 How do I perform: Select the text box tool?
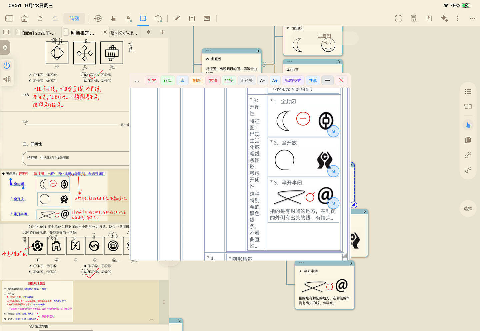[x=192, y=18]
